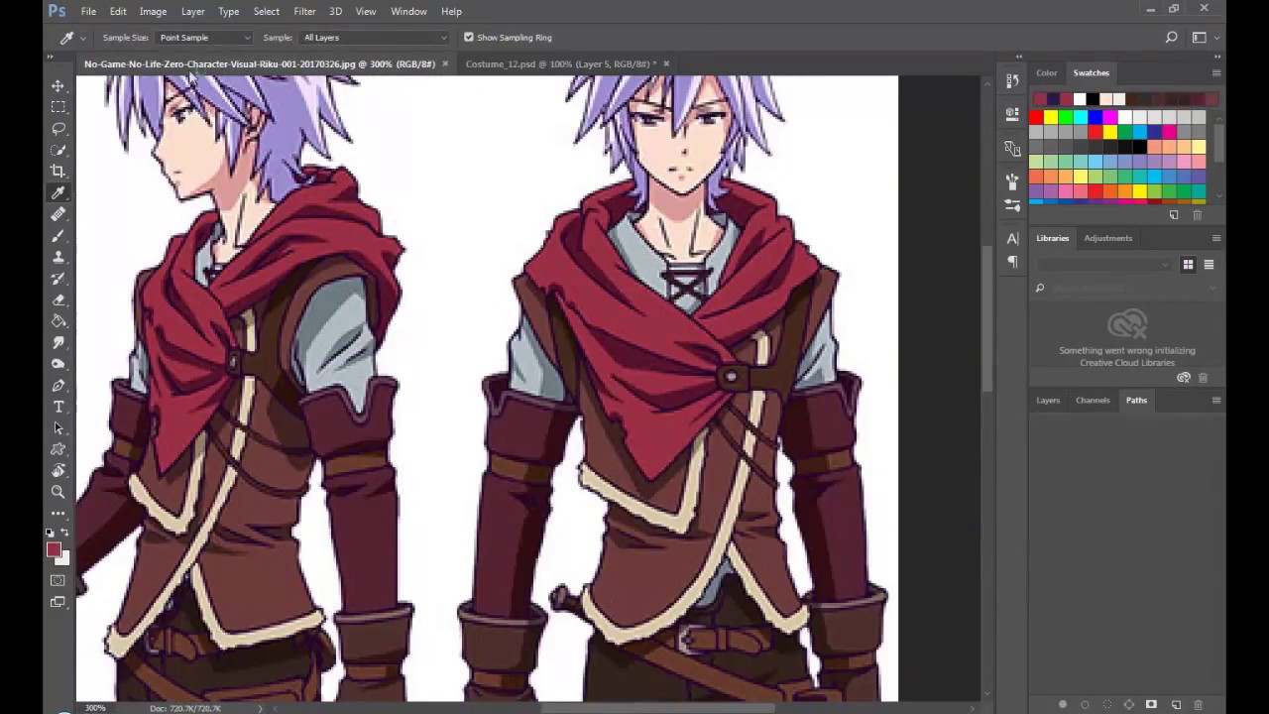Select the Hand tool

tap(58, 471)
